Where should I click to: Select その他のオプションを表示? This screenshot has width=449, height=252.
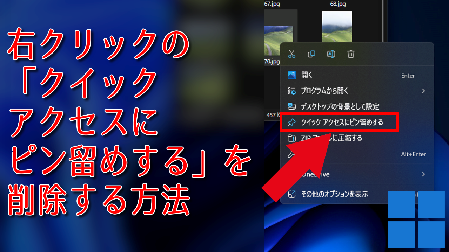pos(357,194)
